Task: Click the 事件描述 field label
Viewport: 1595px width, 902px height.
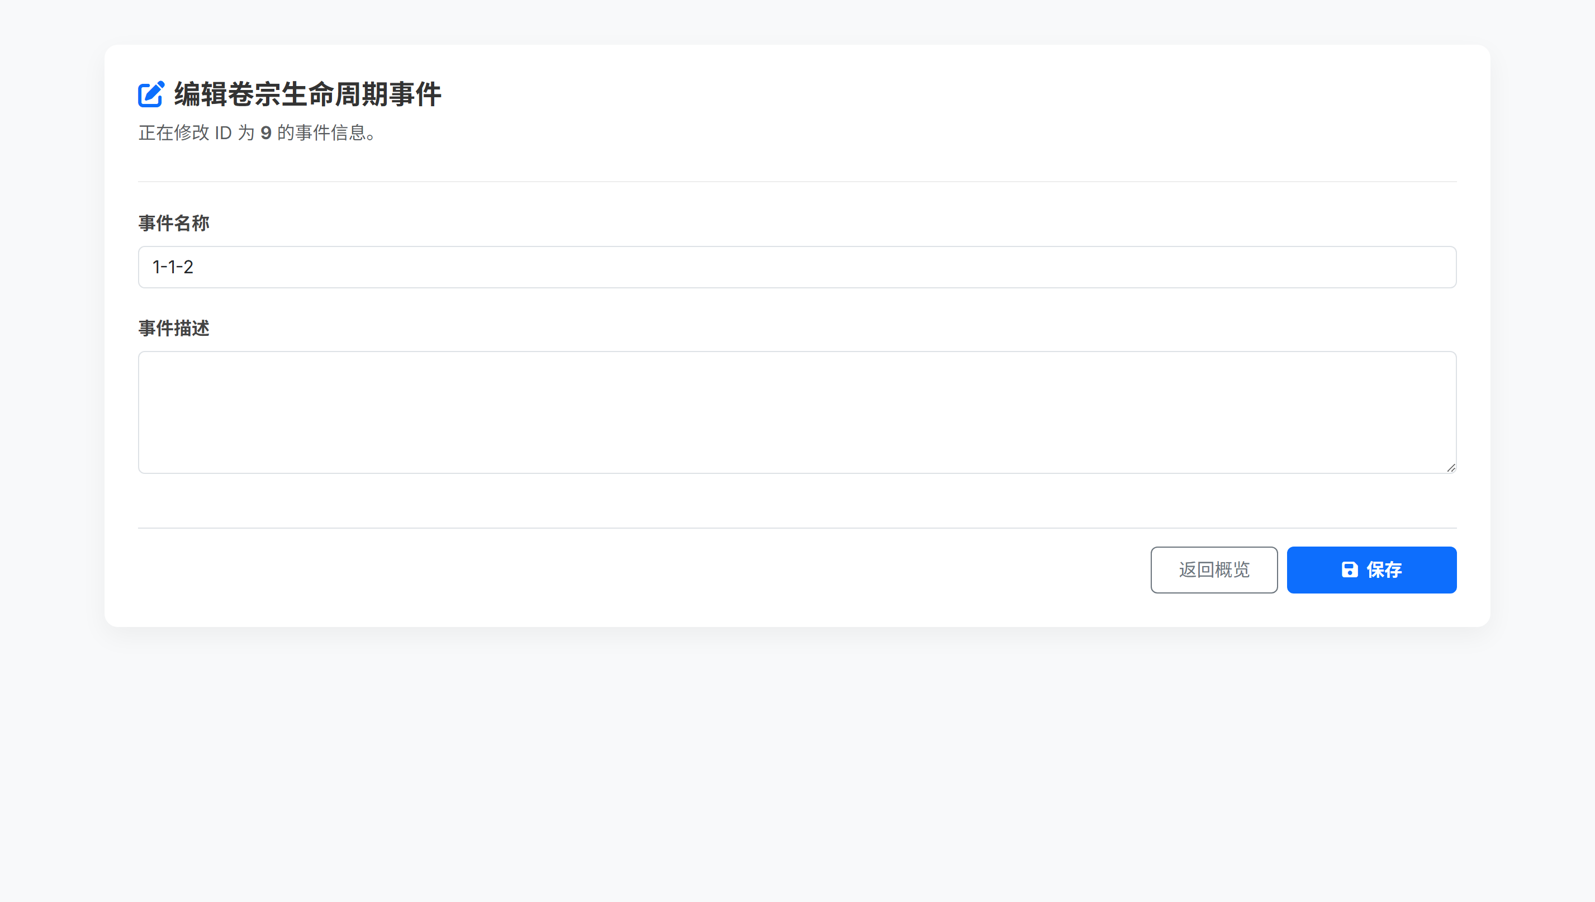Action: coord(173,329)
